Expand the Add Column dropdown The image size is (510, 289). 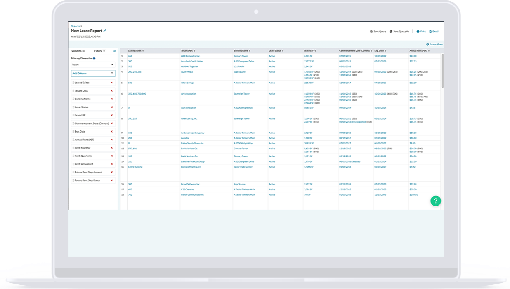[93, 73]
